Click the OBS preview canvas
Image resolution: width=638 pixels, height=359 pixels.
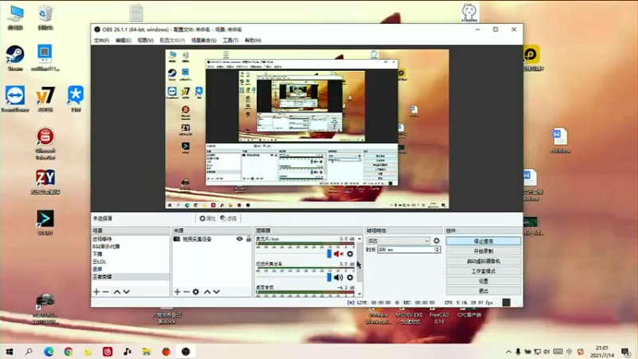pos(307,128)
